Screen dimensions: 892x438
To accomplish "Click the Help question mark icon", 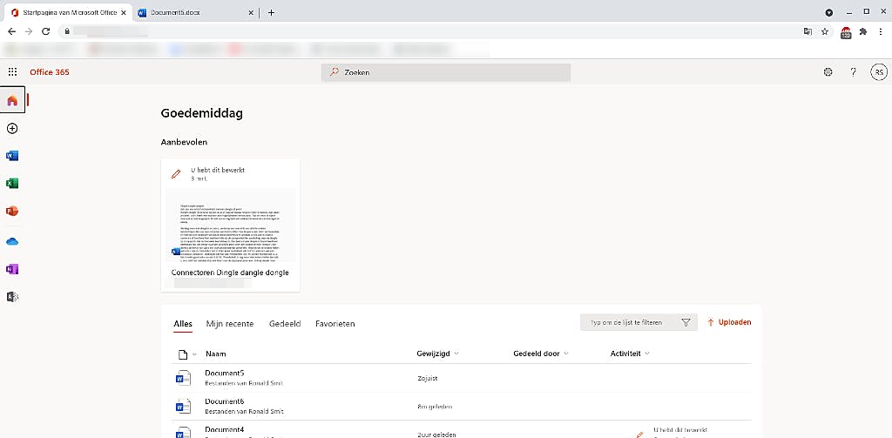I will pyautogui.click(x=854, y=72).
